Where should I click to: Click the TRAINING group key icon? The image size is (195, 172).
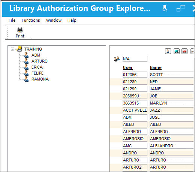(x=19, y=49)
